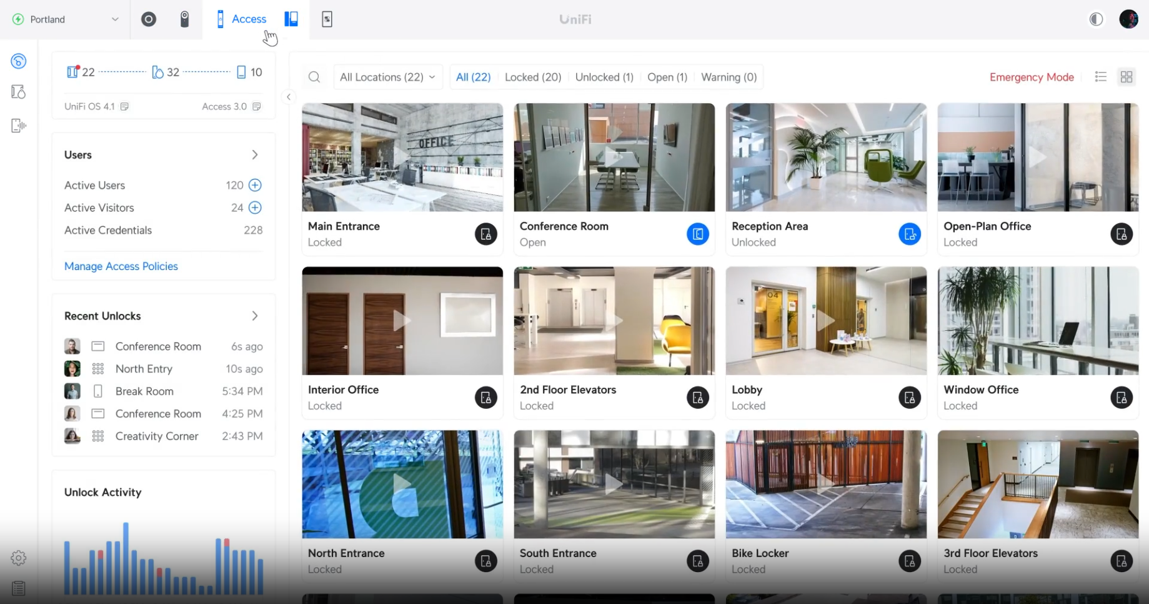The height and width of the screenshot is (604, 1149).
Task: Open the dashboard icon in left sidebar
Action: click(x=19, y=61)
